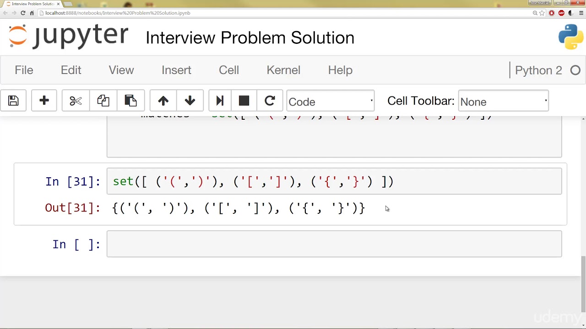Open the Cell Toolbar None dropdown
Screen dimensions: 586x329
pos(504,101)
